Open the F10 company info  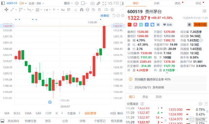pyautogui.click(x=116, y=3)
